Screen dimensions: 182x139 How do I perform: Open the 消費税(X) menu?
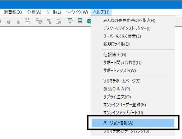point(13,12)
